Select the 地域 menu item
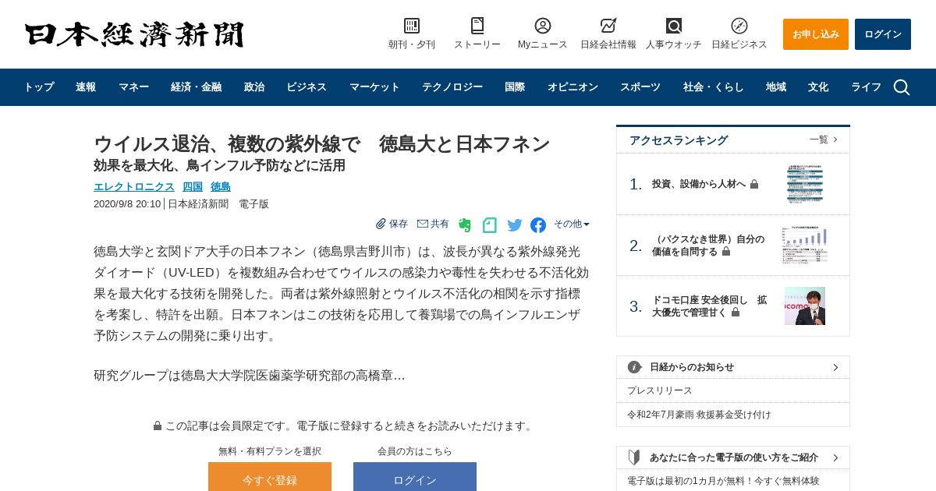Viewport: 936px width, 491px height. [776, 87]
